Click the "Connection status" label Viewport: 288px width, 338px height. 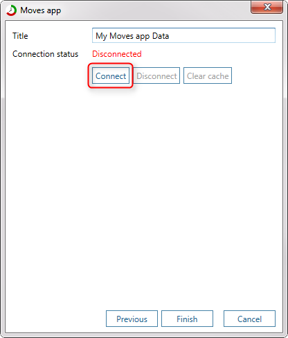pyautogui.click(x=46, y=54)
